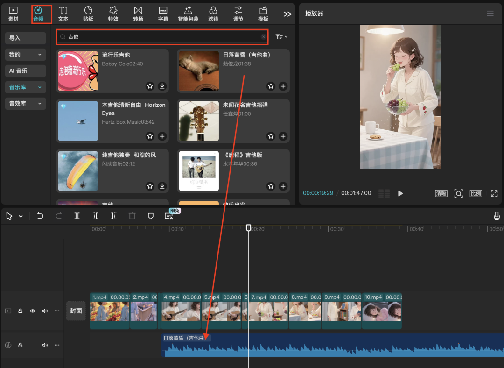Lock the audio track
The width and height of the screenshot is (504, 368).
tap(21, 345)
